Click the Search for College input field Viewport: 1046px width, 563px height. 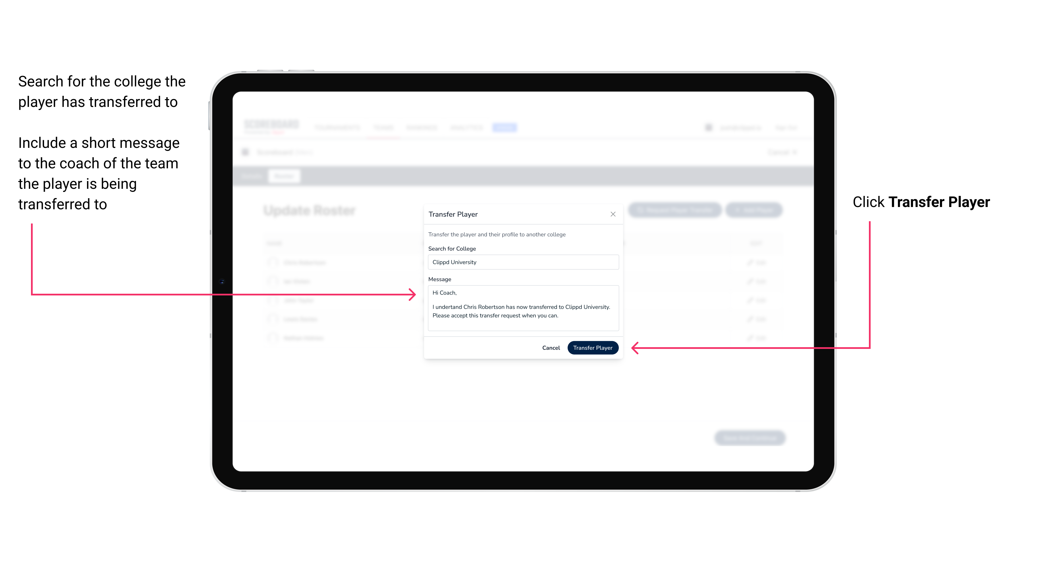tap(522, 262)
